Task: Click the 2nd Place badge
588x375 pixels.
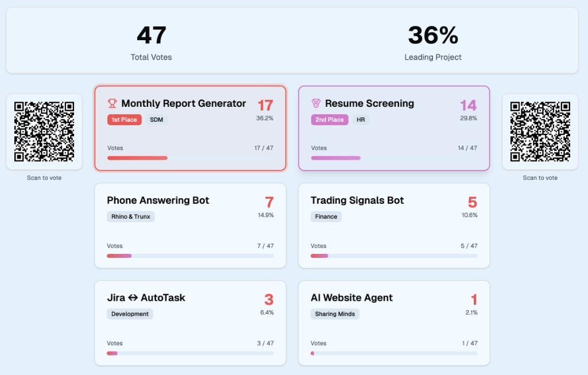Action: coord(329,119)
